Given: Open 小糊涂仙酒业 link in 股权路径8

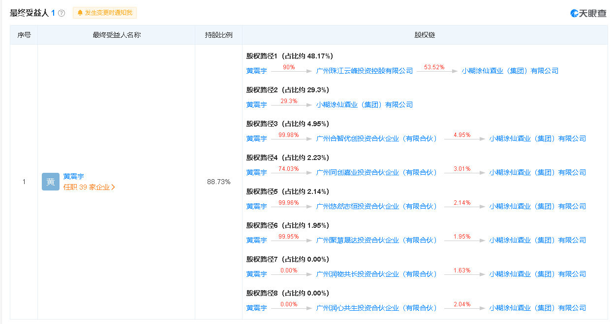Looking at the screenshot, I should [x=538, y=308].
